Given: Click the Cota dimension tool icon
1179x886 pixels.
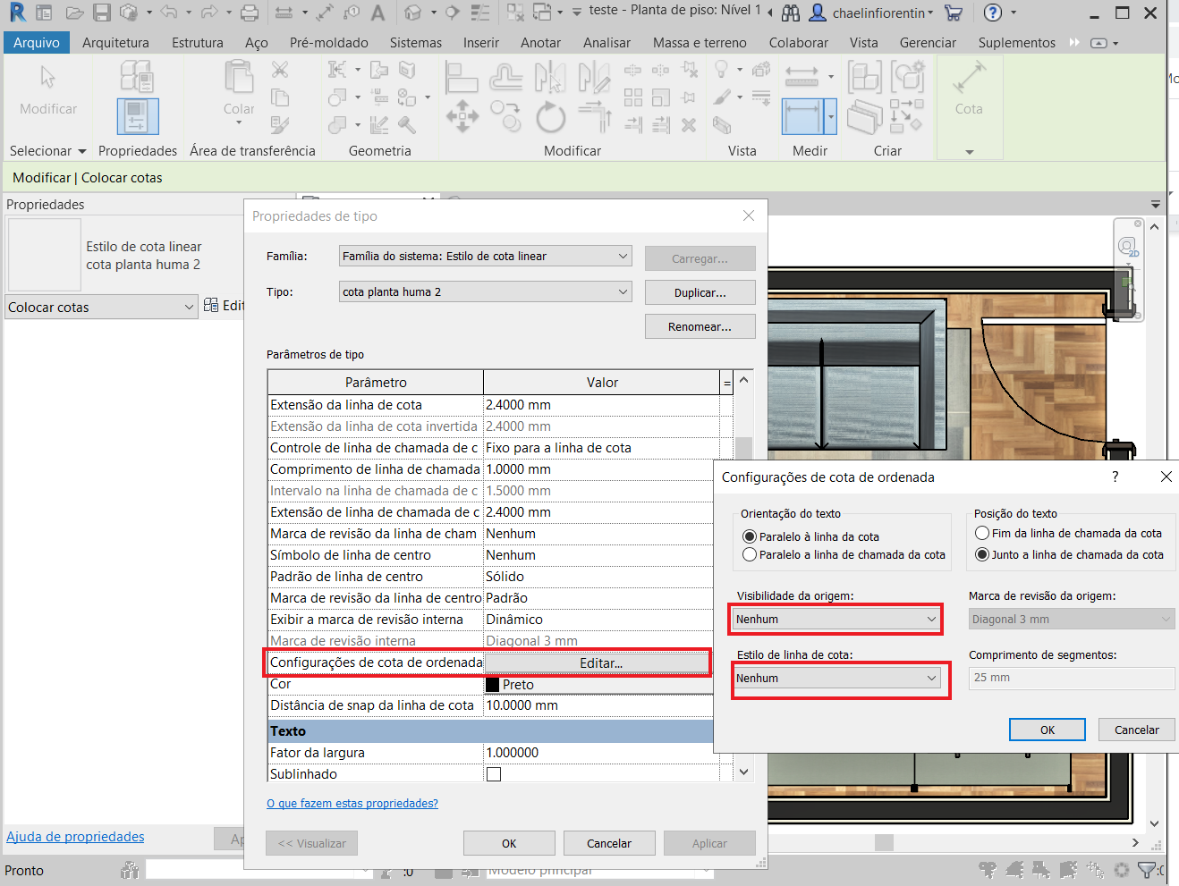Looking at the screenshot, I should click(969, 78).
